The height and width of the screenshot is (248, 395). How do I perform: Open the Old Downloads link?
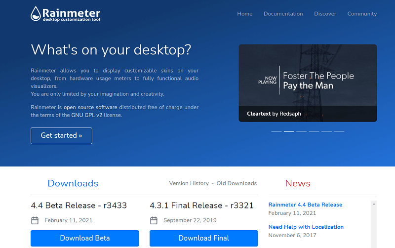coord(237,183)
